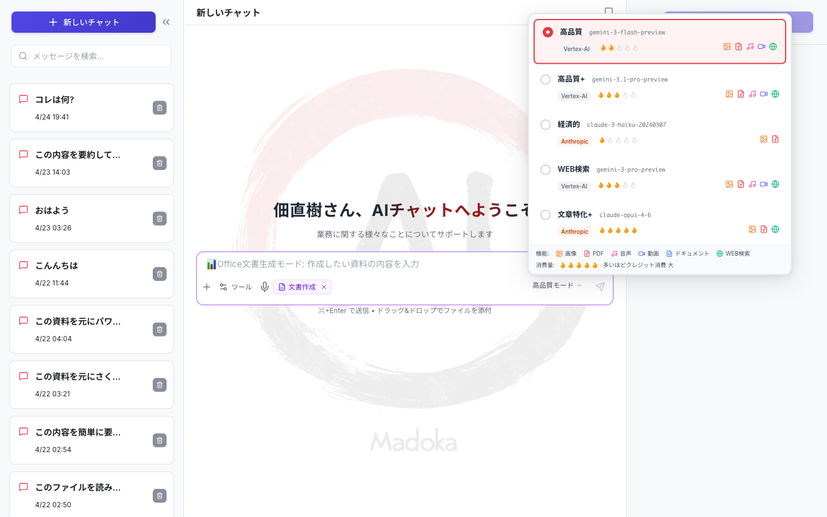Delete the この資料を元にパワ chat
This screenshot has width=827, height=517.
coord(160,329)
